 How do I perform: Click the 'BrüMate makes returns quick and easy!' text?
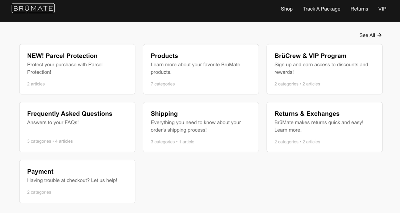tap(319, 126)
